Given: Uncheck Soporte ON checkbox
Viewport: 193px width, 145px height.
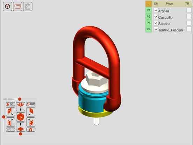Looking at the screenshot, I should coord(156,23).
